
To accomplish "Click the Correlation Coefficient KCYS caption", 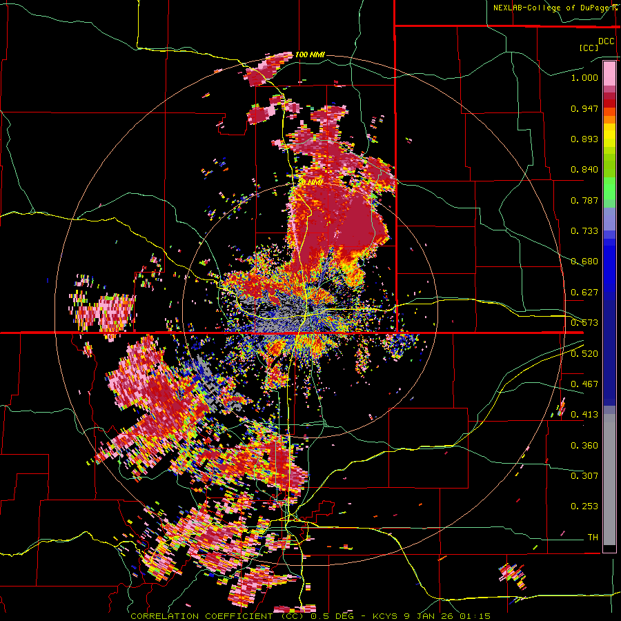I will click(310, 616).
